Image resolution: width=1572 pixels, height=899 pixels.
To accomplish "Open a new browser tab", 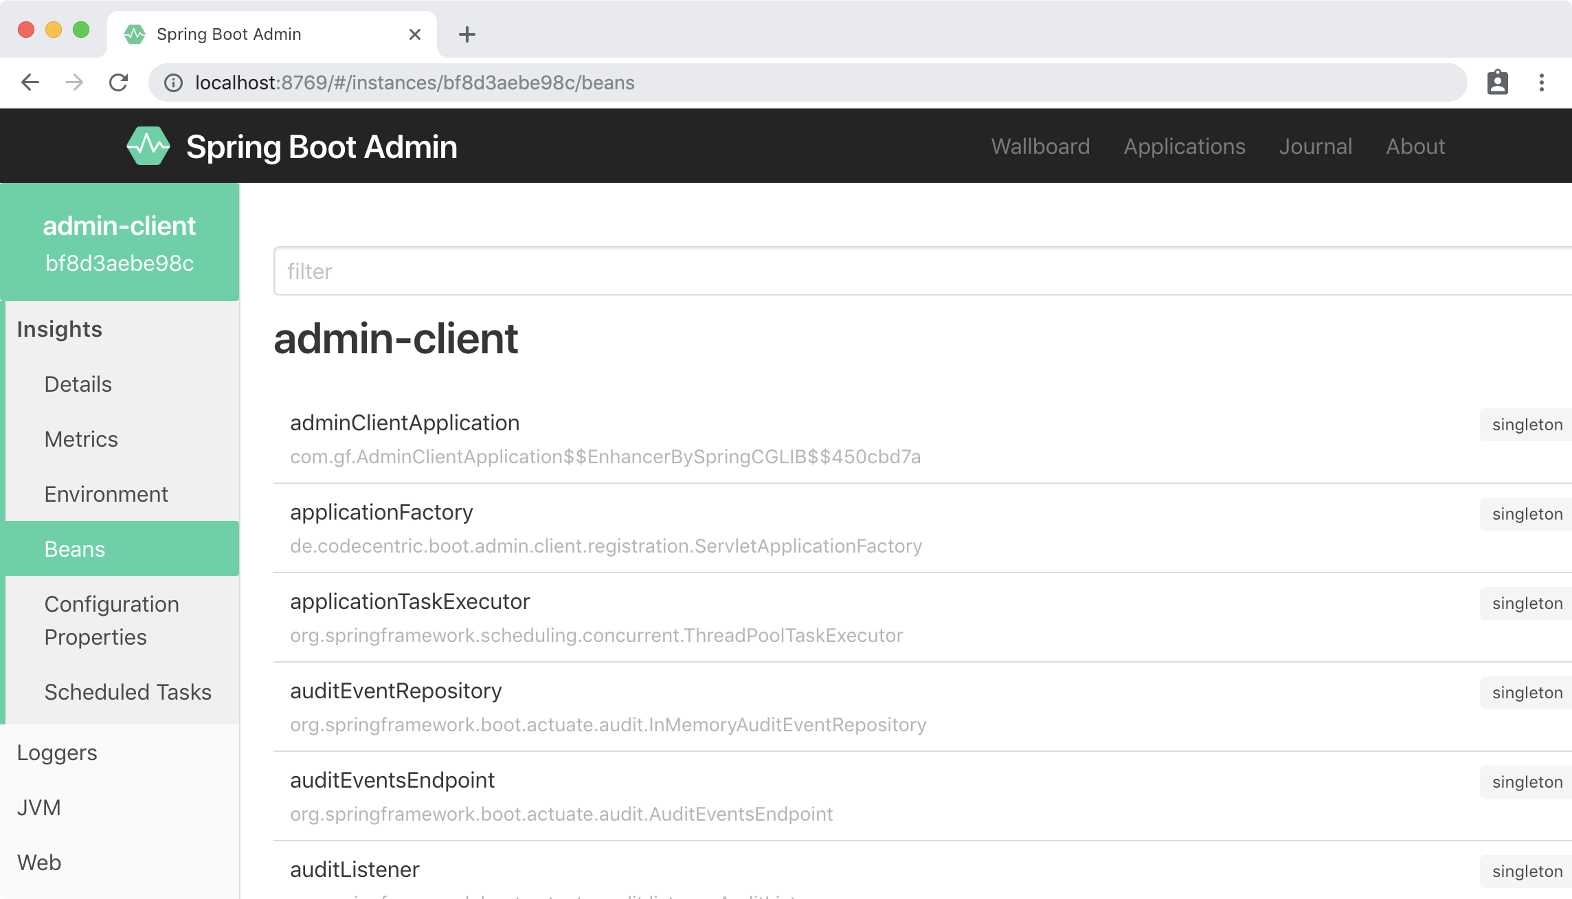I will (x=467, y=34).
